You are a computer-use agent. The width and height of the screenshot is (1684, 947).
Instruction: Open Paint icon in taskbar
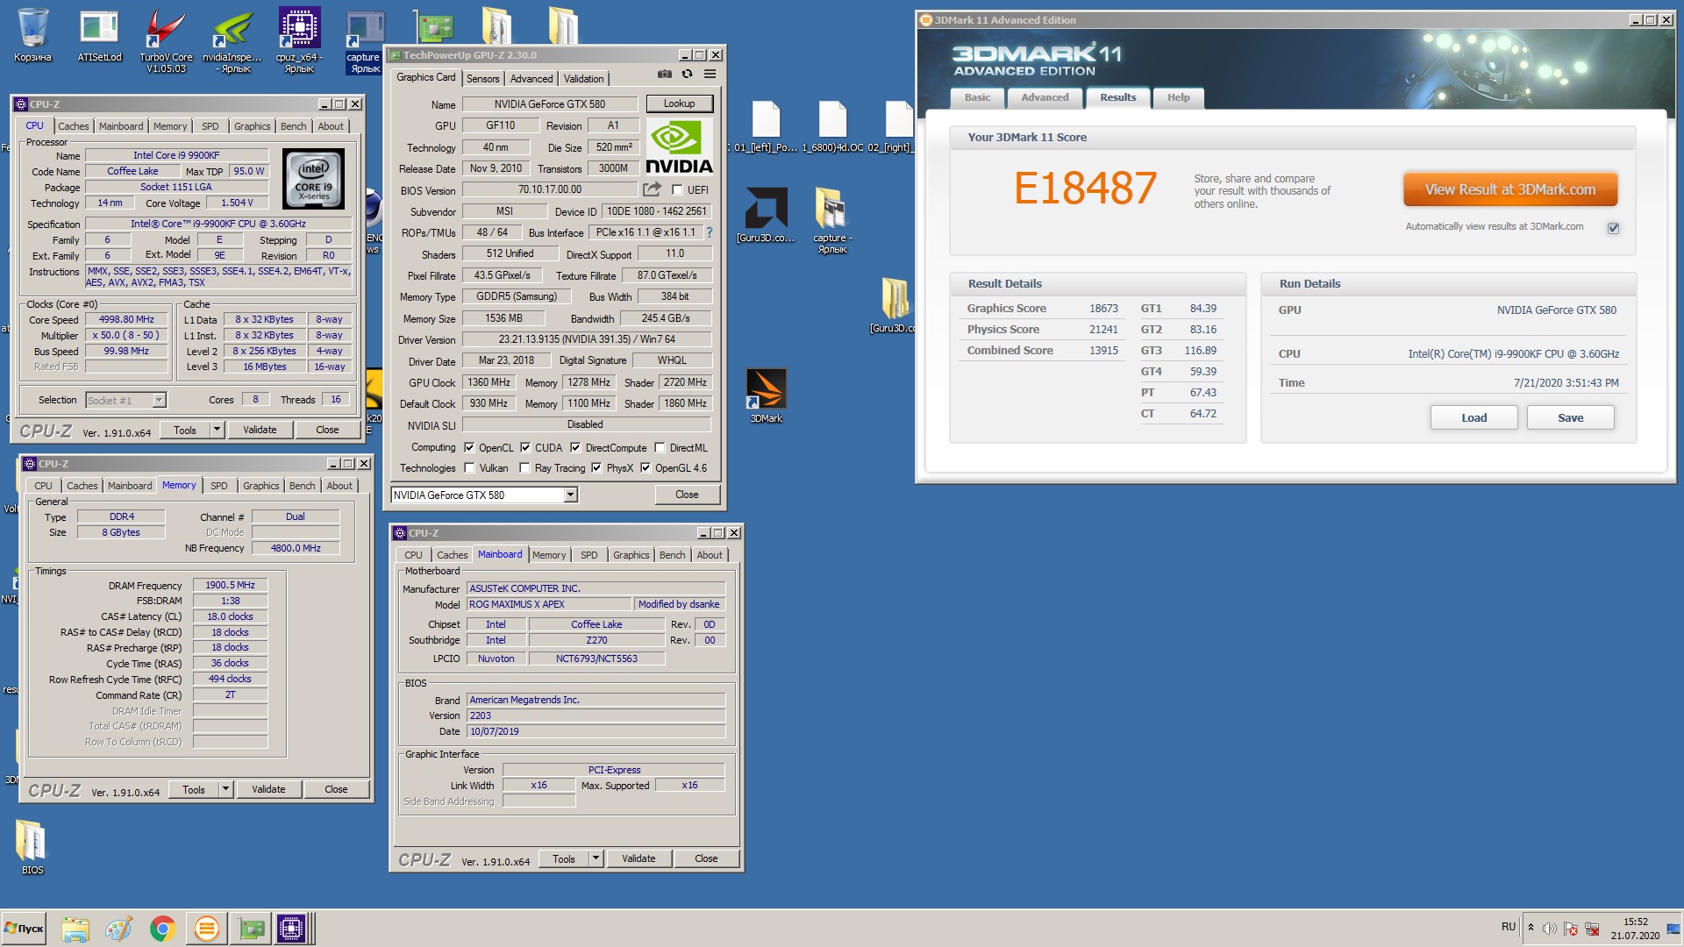(118, 928)
